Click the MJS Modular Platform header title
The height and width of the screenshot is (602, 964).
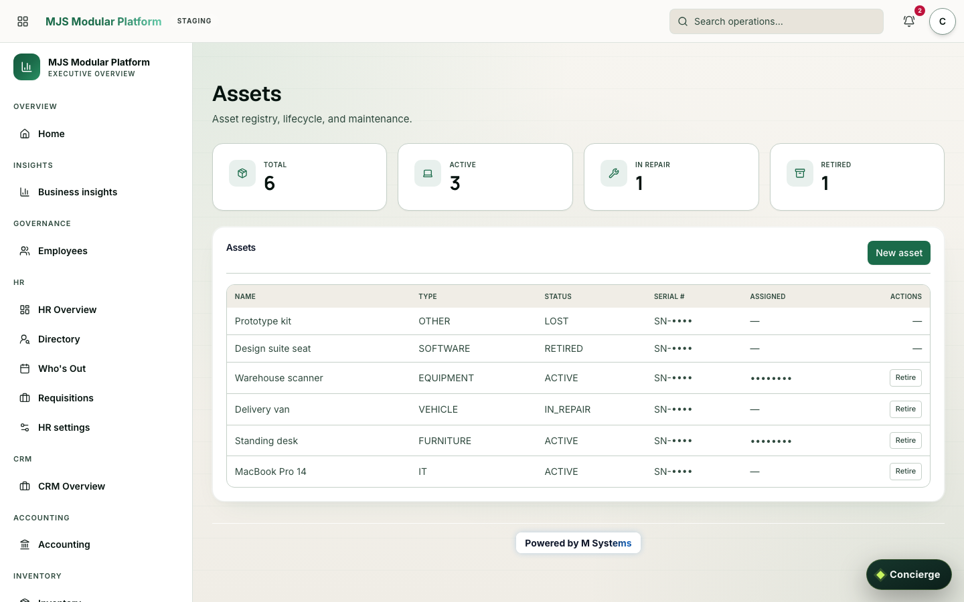pyautogui.click(x=103, y=21)
